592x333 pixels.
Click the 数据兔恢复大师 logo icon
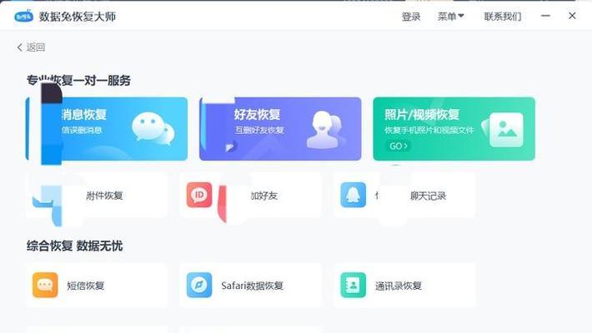(24, 16)
